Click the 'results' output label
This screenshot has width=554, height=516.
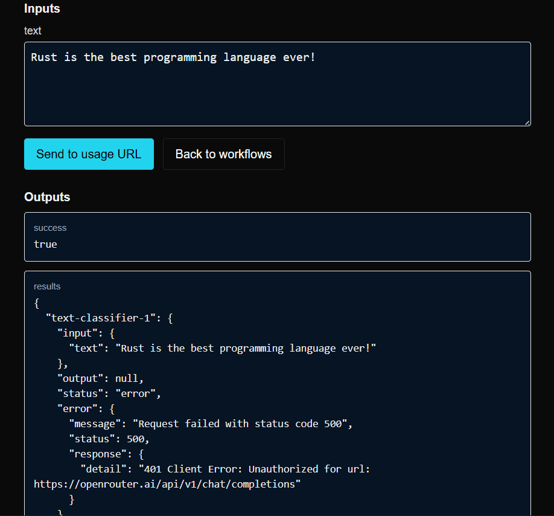[x=47, y=286]
